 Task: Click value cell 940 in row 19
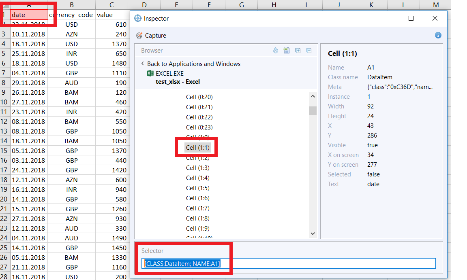112,189
